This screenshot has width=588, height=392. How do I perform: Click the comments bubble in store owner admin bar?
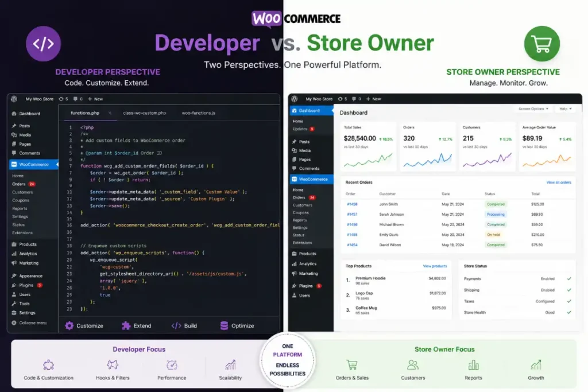coord(356,99)
